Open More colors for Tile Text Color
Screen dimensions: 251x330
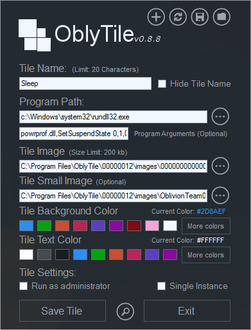click(206, 255)
